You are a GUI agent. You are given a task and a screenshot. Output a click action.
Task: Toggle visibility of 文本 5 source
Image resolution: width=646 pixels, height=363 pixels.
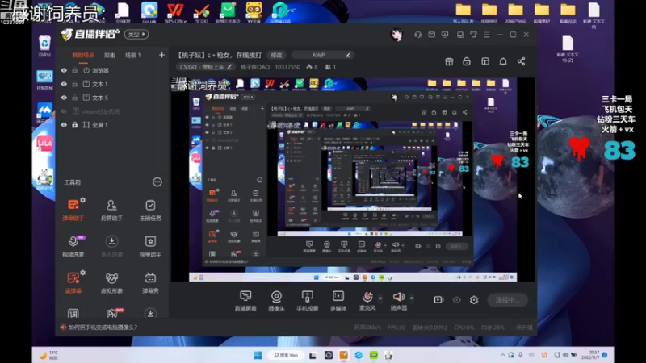coord(64,98)
